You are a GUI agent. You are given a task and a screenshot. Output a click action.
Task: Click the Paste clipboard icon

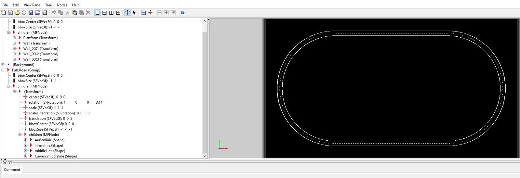(74, 13)
